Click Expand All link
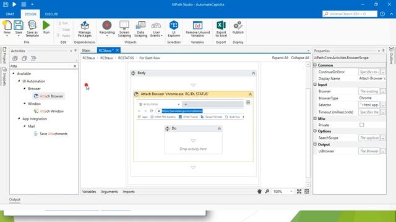The height and width of the screenshot is (222, 396). (x=280, y=58)
